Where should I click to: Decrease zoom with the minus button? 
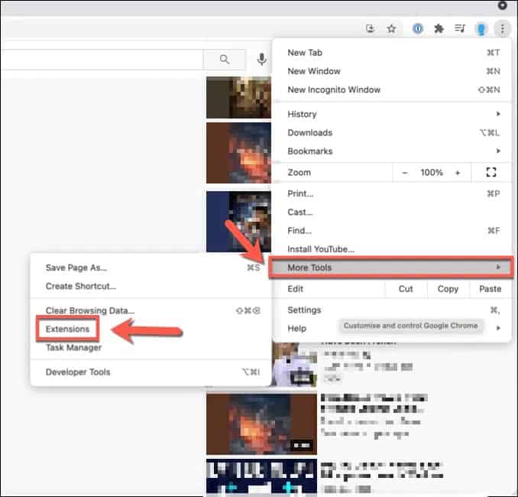point(405,173)
